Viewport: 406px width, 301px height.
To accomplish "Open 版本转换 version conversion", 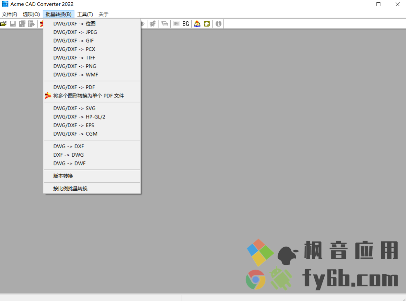I will (x=92, y=176).
